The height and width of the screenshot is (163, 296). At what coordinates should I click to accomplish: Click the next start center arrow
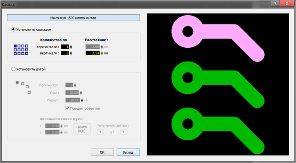pyautogui.click(x=123, y=132)
